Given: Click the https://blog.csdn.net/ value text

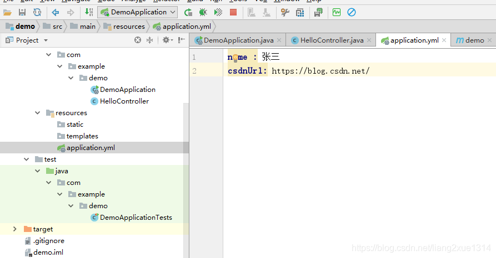Looking at the screenshot, I should point(320,71).
